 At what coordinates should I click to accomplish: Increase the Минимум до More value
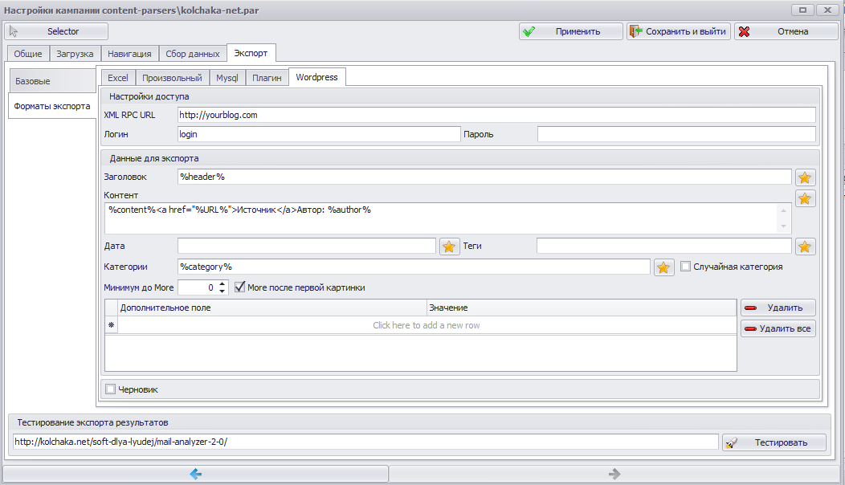pyautogui.click(x=222, y=284)
